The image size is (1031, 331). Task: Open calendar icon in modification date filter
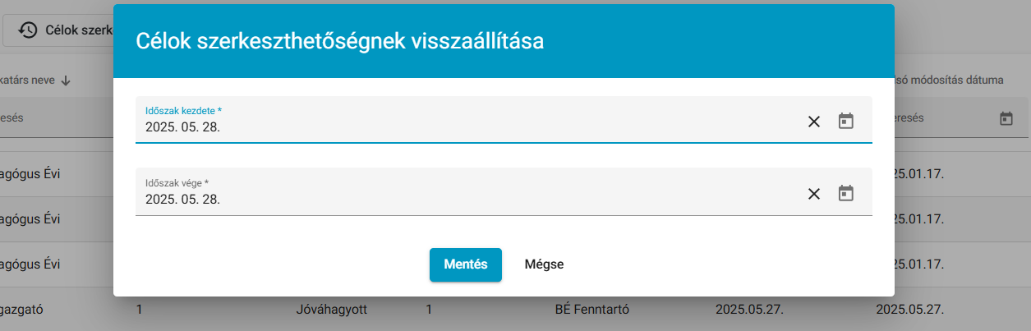[1006, 118]
